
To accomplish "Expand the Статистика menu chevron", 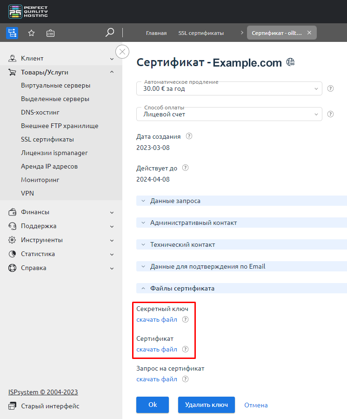I will point(112,255).
